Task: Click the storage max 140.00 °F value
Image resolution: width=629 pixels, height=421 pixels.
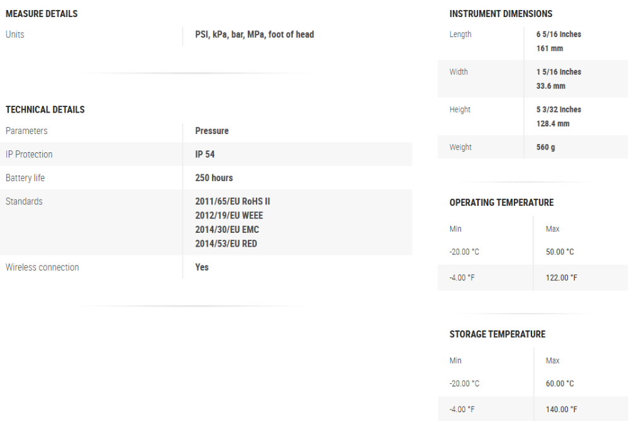Action: [560, 408]
